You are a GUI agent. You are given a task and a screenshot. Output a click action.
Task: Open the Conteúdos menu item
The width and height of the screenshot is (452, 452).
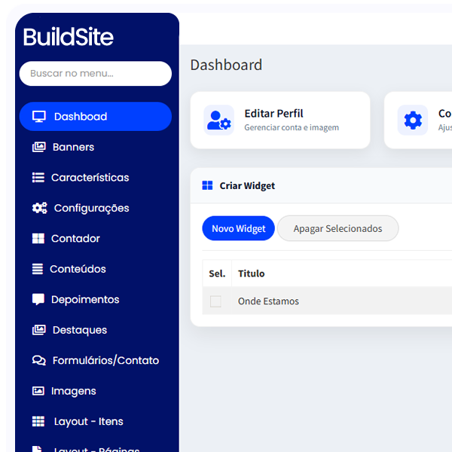coord(78,269)
